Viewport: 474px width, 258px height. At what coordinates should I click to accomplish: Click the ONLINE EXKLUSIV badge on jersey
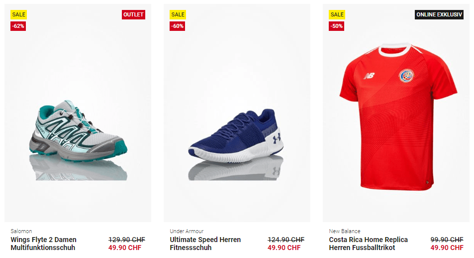point(439,14)
